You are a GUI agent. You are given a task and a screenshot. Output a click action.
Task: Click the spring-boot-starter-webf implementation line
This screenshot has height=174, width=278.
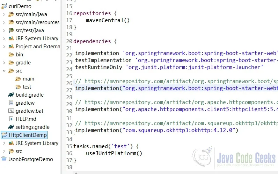click(x=176, y=88)
